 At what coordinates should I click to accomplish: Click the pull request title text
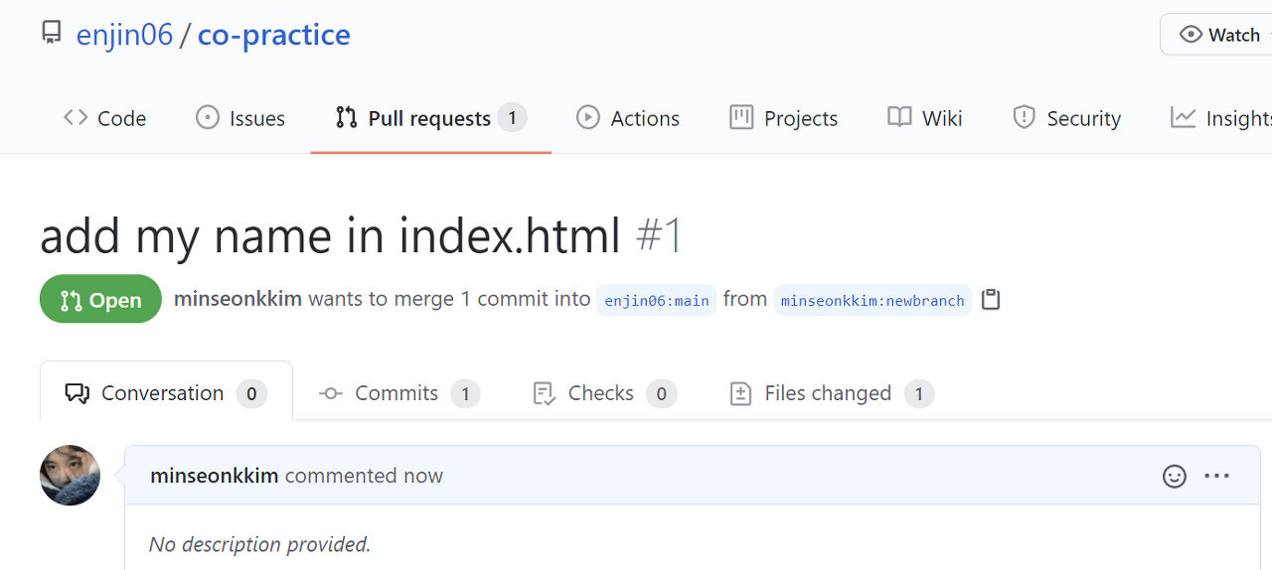tap(330, 236)
